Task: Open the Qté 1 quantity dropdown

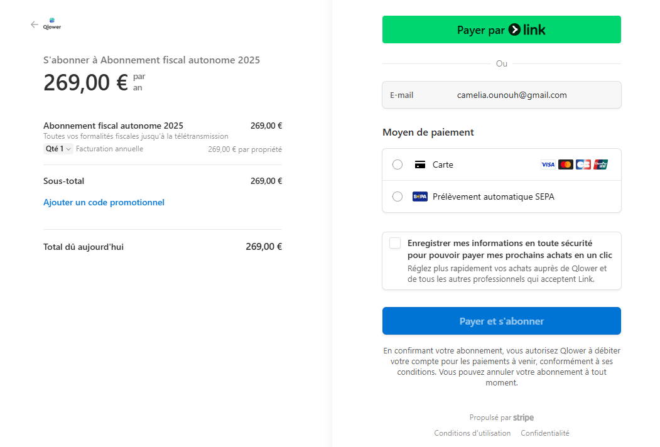Action: click(x=58, y=149)
